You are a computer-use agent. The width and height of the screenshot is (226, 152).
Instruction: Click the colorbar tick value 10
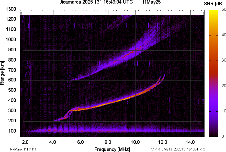[224, 111]
